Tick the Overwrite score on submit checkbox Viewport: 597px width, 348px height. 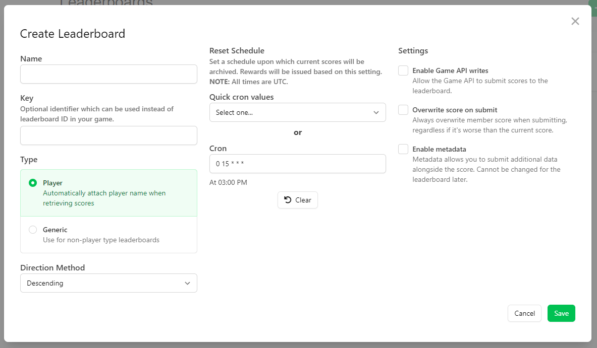(x=403, y=110)
